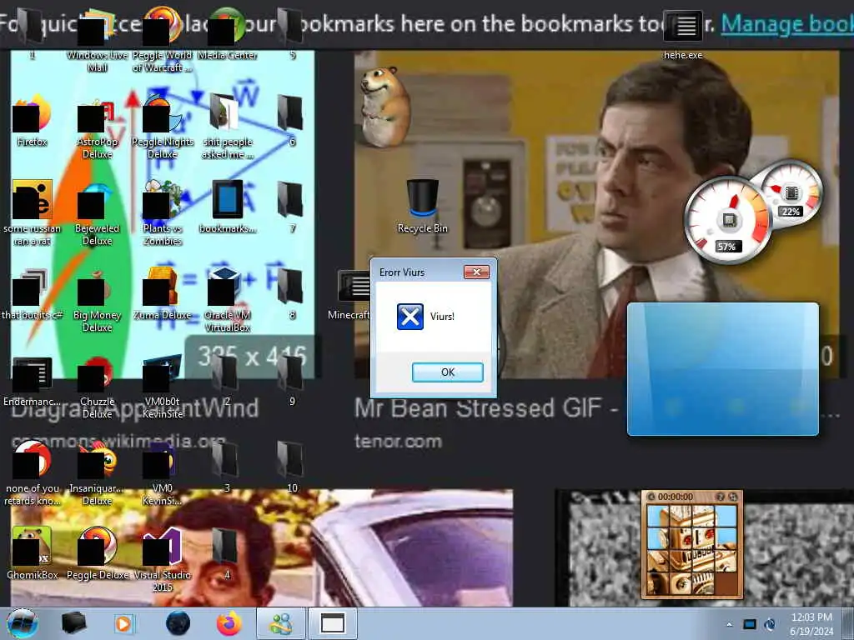Open the Windows Start menu

(x=23, y=623)
